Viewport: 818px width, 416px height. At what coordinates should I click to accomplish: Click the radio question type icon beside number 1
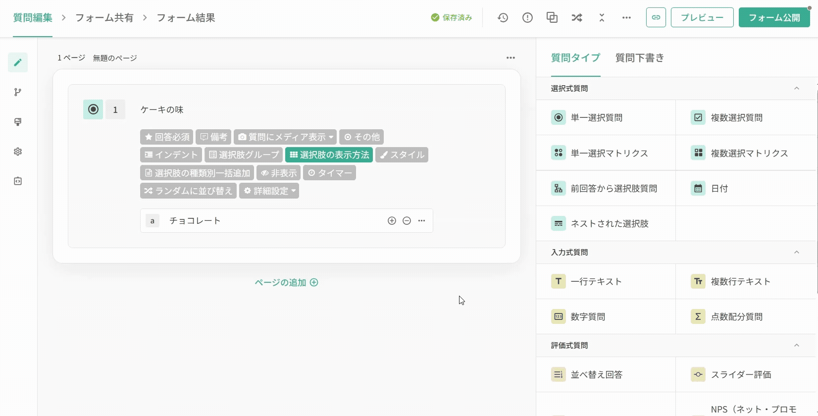point(93,109)
